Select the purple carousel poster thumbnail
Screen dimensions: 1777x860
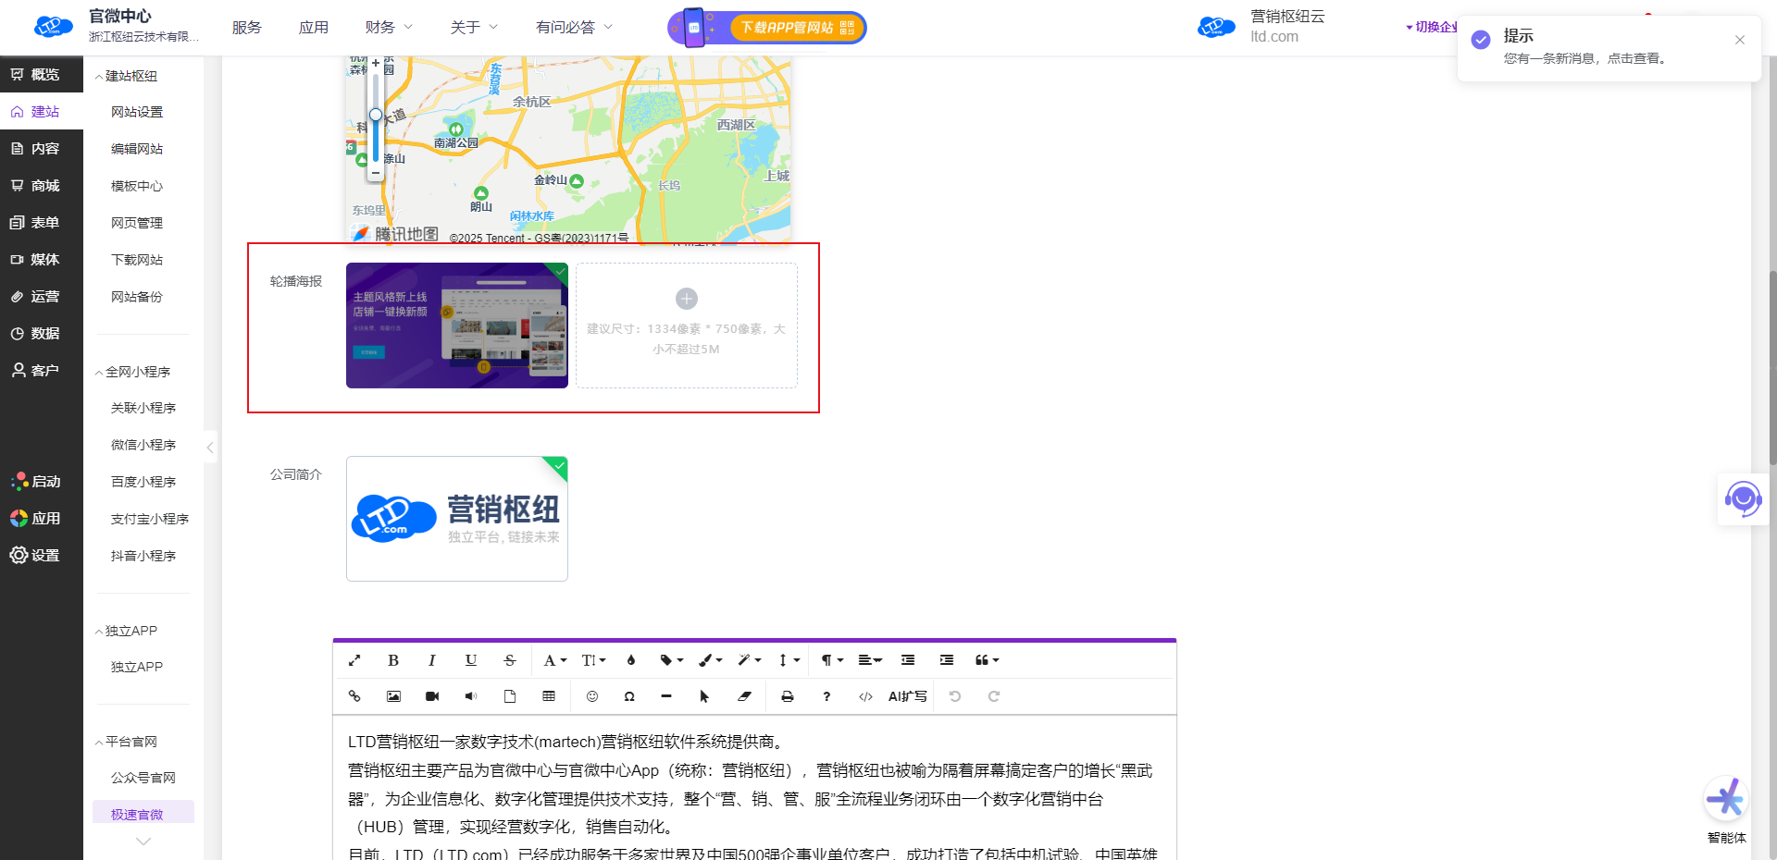click(457, 326)
